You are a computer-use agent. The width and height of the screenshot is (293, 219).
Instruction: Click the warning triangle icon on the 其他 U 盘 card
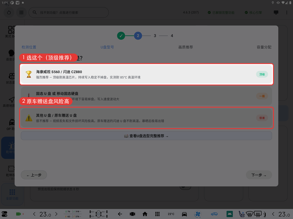[x=29, y=118]
